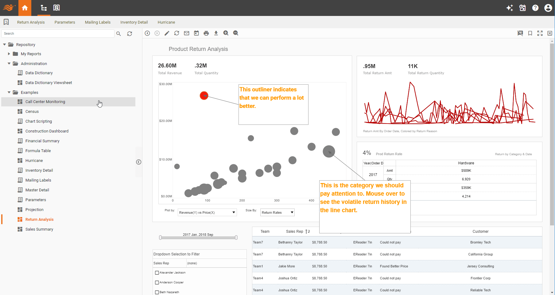Open the schedule calendar icon

click(x=196, y=33)
